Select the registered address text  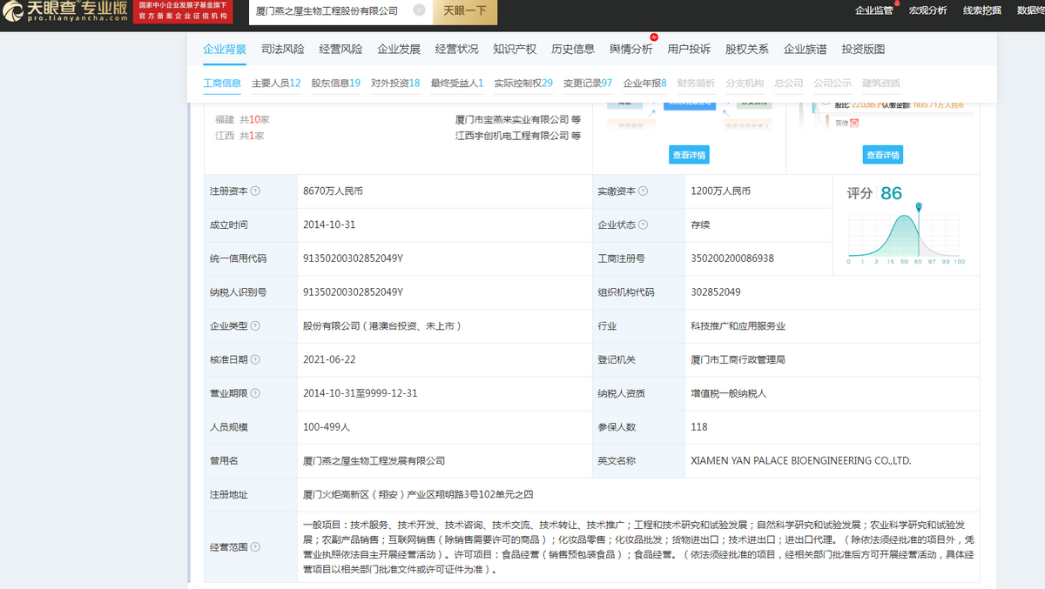(x=417, y=494)
